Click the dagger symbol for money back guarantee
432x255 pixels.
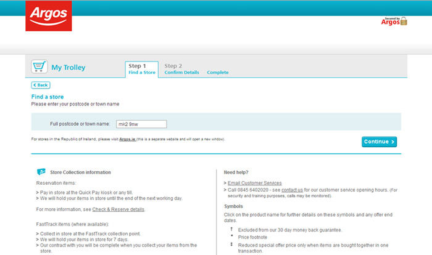231,229
